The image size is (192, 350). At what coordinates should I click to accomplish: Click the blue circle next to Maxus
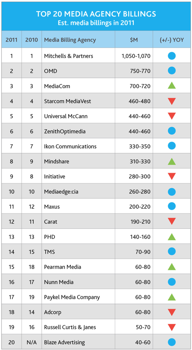pos(172,207)
